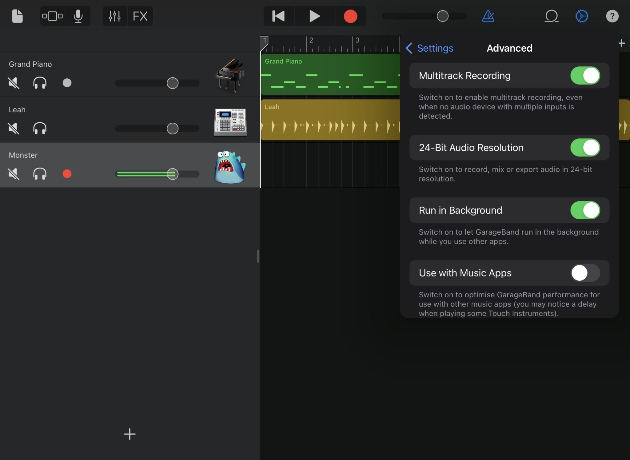Enable the metronome
The height and width of the screenshot is (460, 630).
coord(488,16)
